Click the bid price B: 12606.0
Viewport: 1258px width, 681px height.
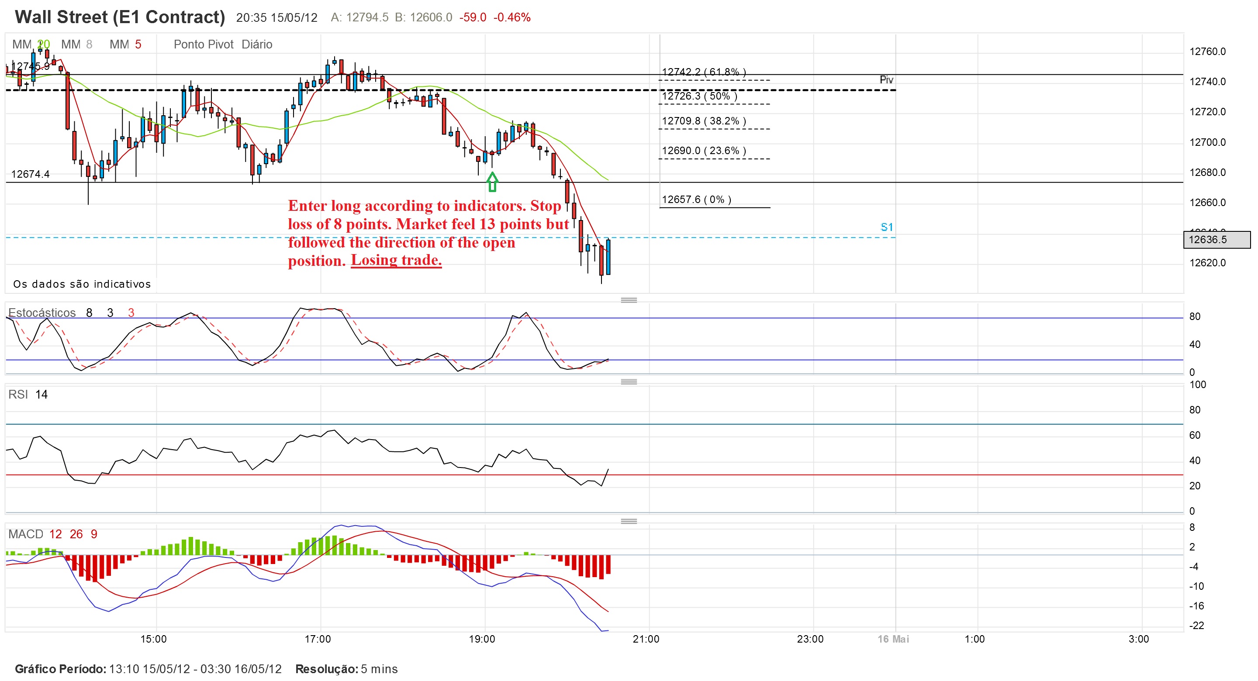[x=423, y=17]
